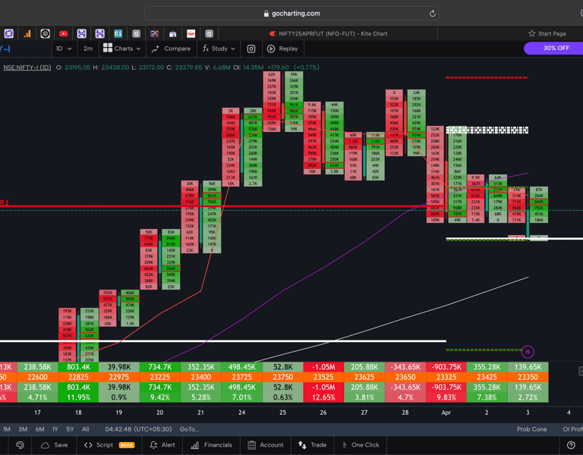Toggle the Prob Cone option
This screenshot has height=455, width=583.
coord(531,429)
